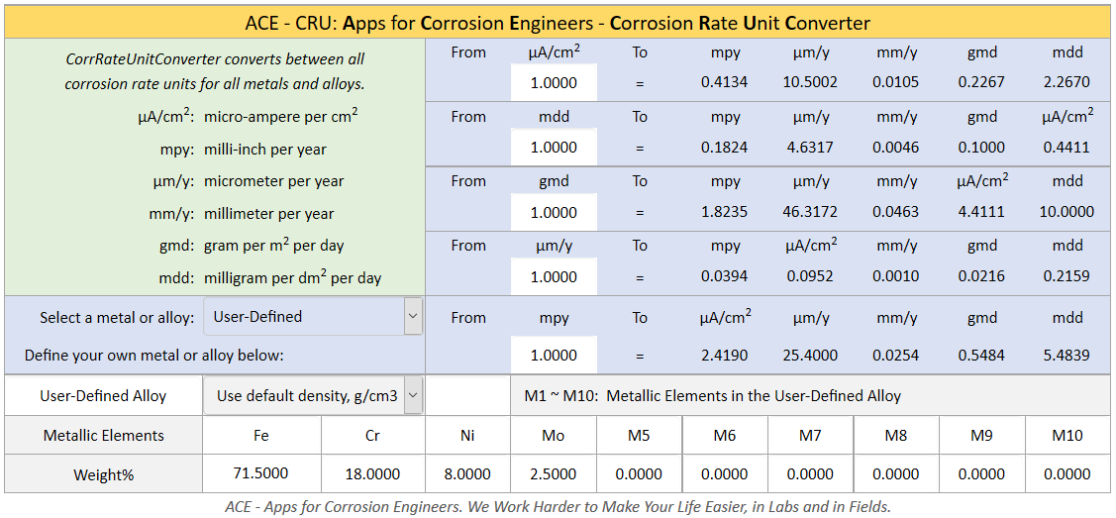Click the µA/cm² input value field
The height and width of the screenshot is (518, 1116).
click(x=554, y=83)
